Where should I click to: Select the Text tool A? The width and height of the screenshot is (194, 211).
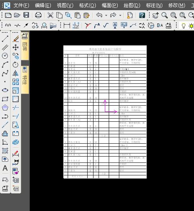pyautogui.click(x=5, y=168)
